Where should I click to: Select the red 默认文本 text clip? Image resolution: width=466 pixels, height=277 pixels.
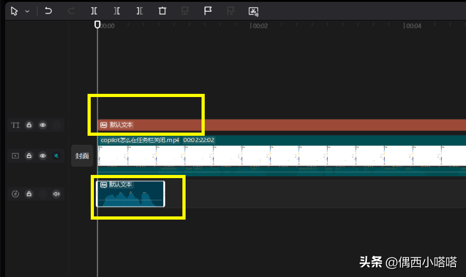(282, 125)
